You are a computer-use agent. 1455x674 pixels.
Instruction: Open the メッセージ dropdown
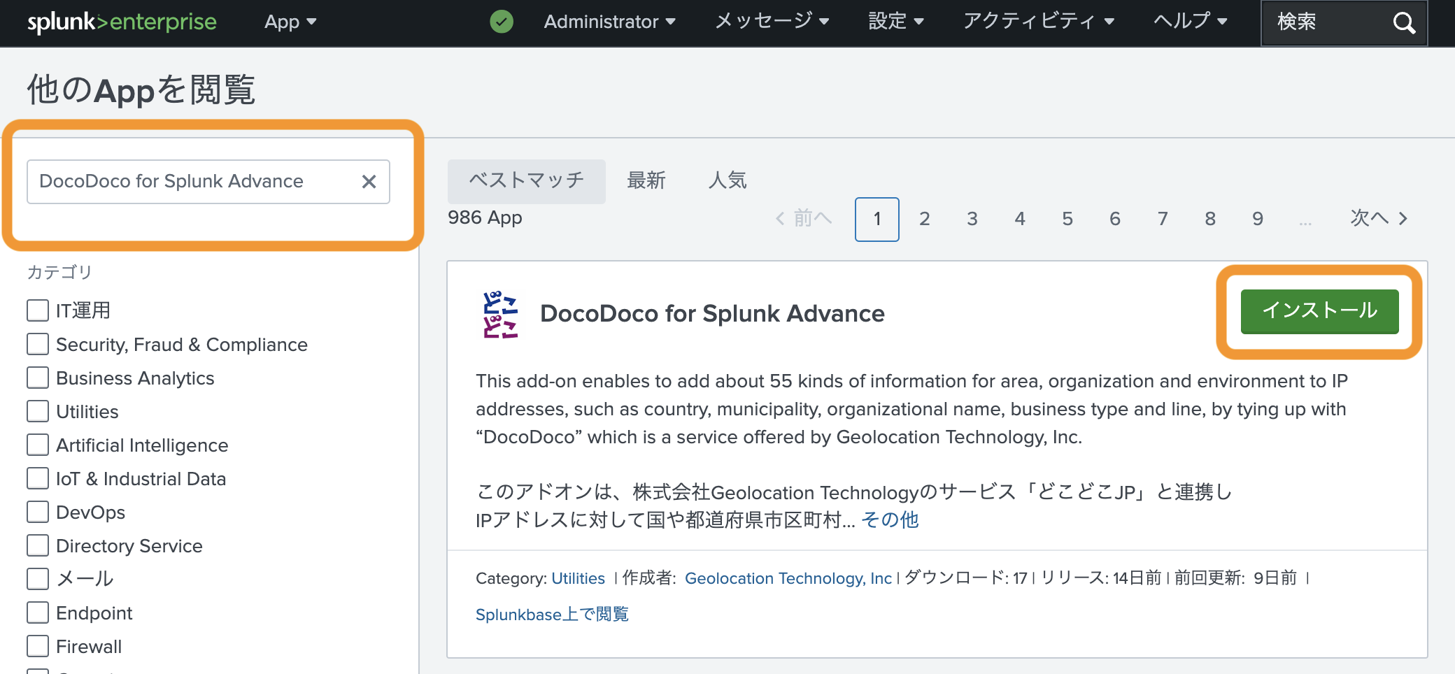click(x=772, y=22)
